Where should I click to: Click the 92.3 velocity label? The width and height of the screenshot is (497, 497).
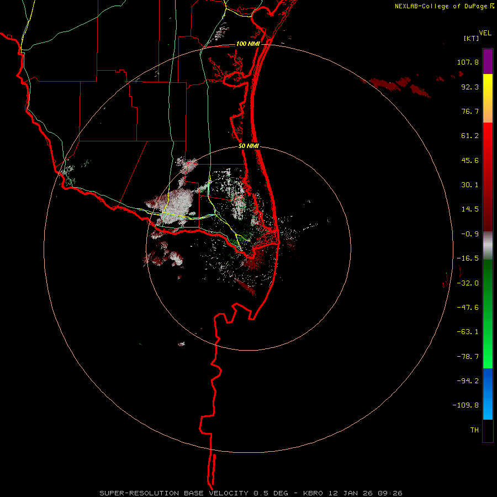[x=470, y=87]
